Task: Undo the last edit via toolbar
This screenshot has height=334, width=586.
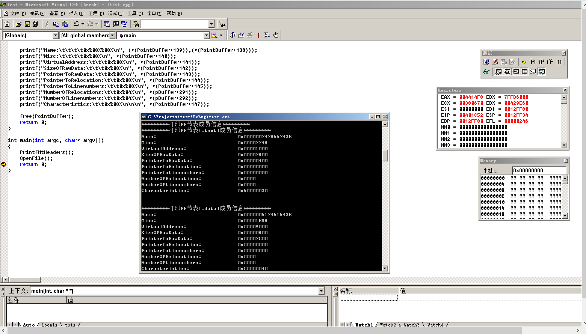Action: click(77, 24)
